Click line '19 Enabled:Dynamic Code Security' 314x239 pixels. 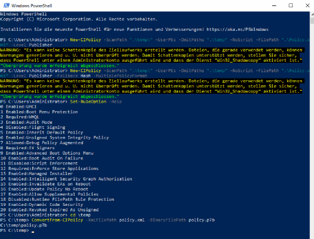pos(42,205)
